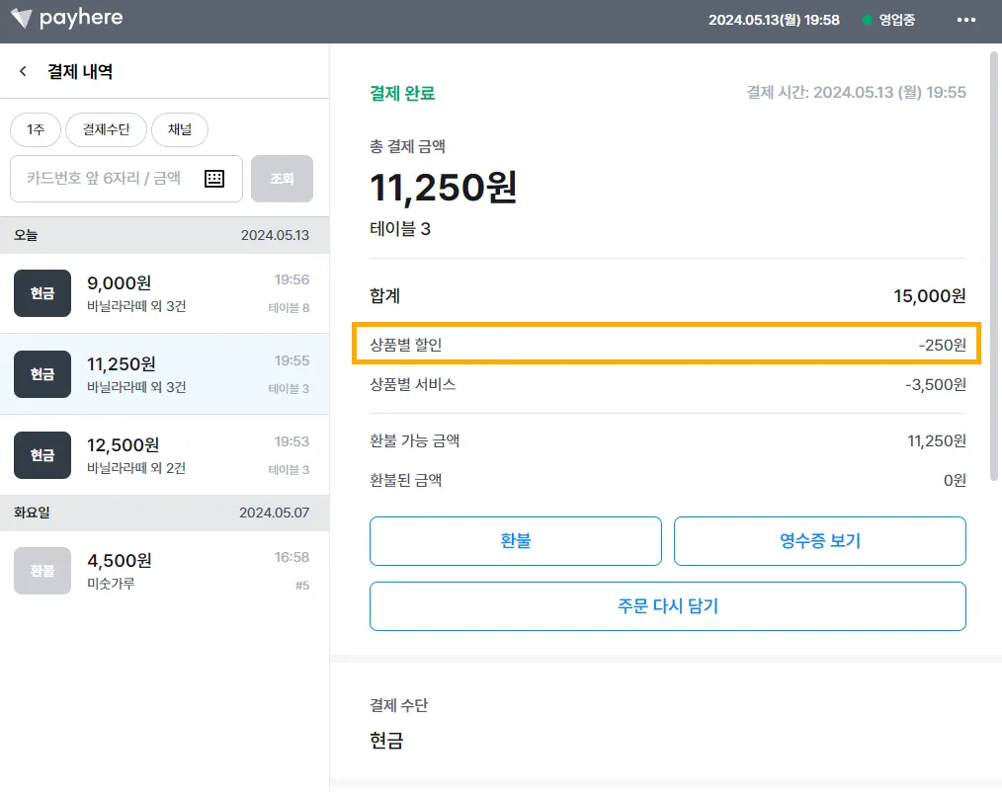
Task: Click the 환불 refund button
Action: (x=515, y=541)
